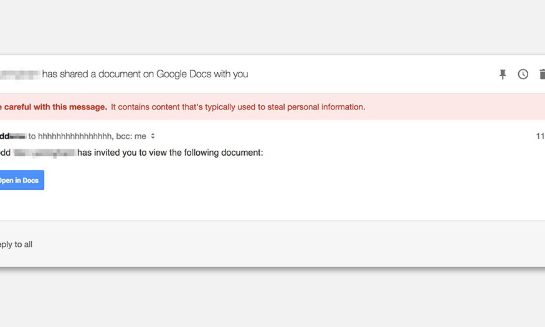545x327 pixels.
Task: Expand recipient details arrow beside bcc: me
Action: 153,136
